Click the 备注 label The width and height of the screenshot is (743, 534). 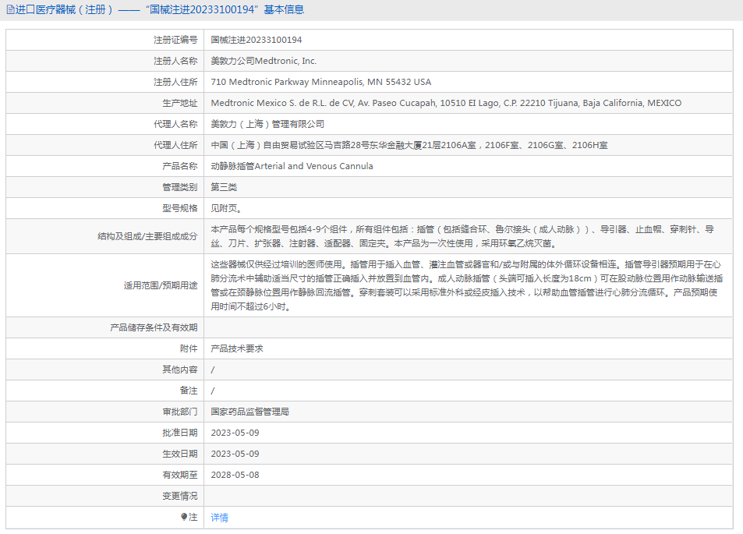(x=189, y=391)
